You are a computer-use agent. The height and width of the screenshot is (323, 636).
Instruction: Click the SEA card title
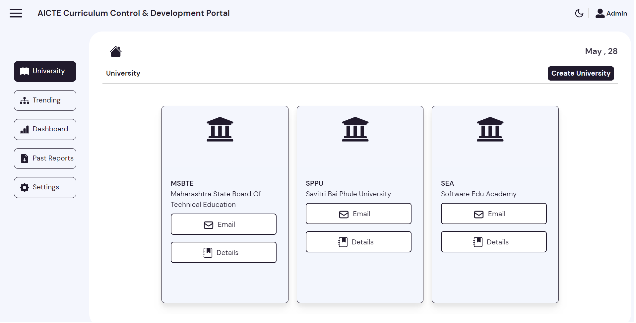(x=447, y=183)
